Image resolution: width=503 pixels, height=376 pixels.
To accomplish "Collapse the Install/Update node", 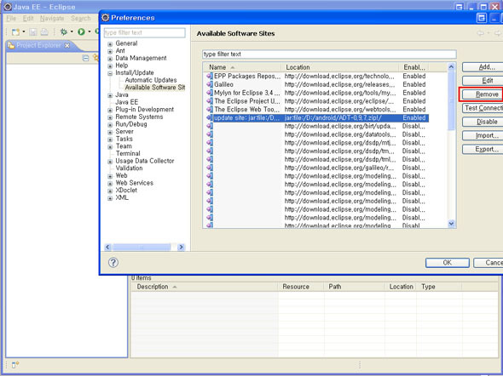I will point(110,73).
